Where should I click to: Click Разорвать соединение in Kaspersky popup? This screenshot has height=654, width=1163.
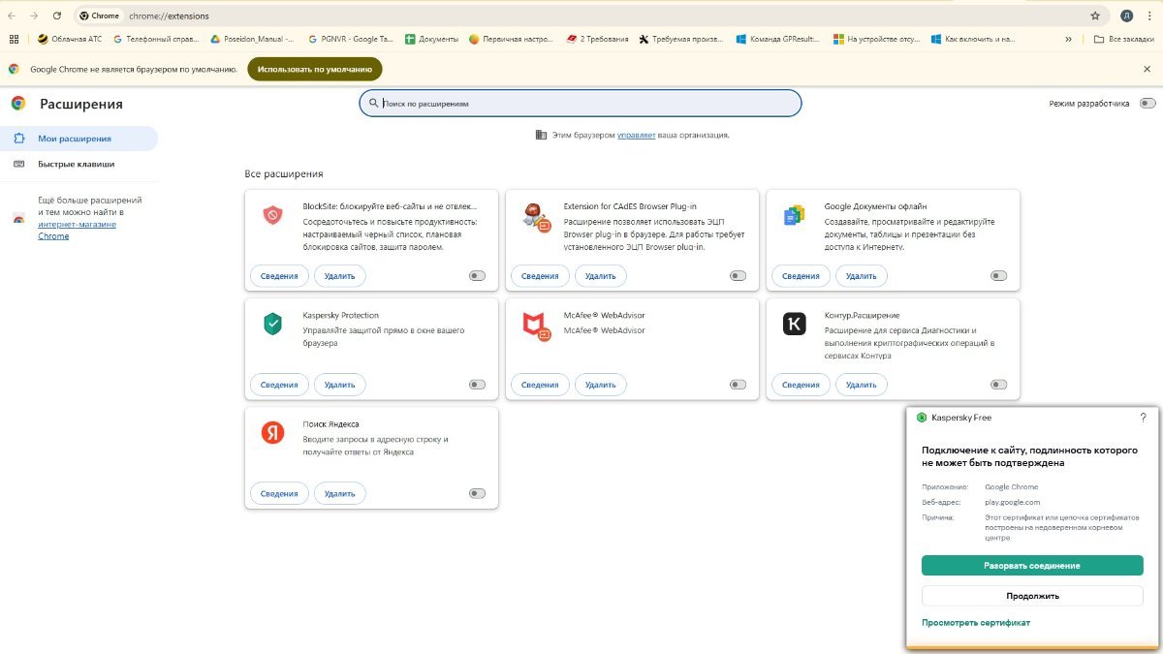(x=1032, y=566)
